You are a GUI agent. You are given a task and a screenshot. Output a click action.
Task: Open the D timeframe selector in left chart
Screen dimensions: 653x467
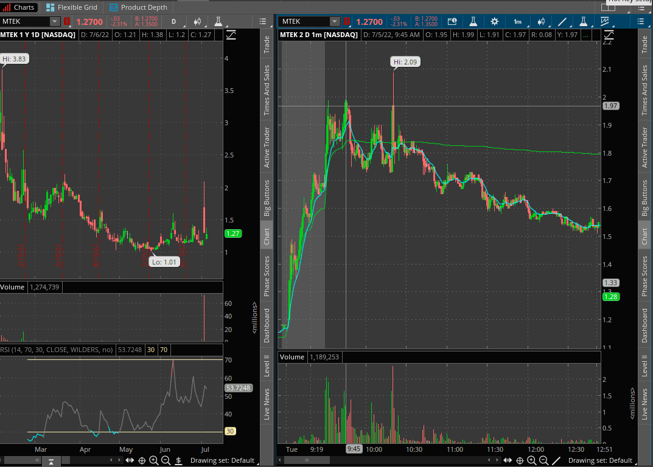173,22
